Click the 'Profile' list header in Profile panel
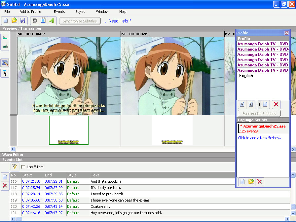 coord(263,39)
